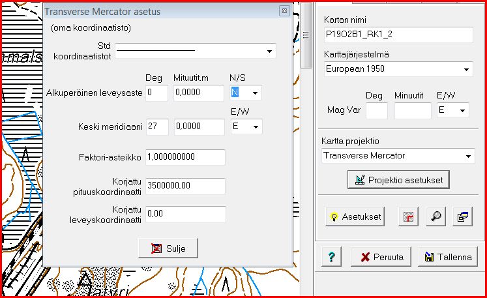Click the Faktori-asteikko value field

pos(185,157)
